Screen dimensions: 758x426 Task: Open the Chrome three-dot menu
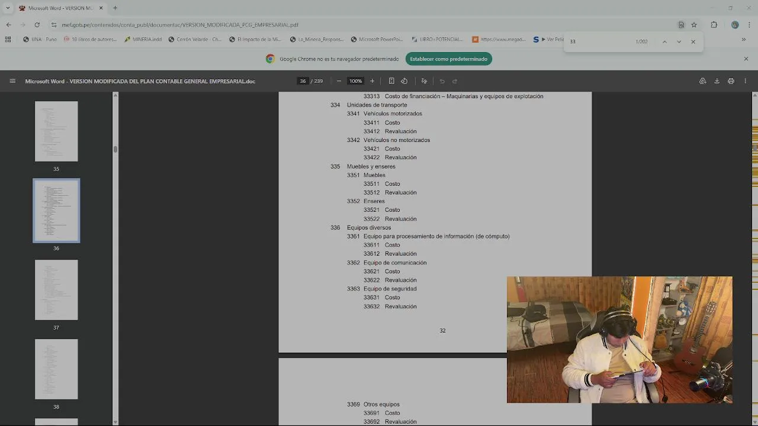(x=750, y=25)
